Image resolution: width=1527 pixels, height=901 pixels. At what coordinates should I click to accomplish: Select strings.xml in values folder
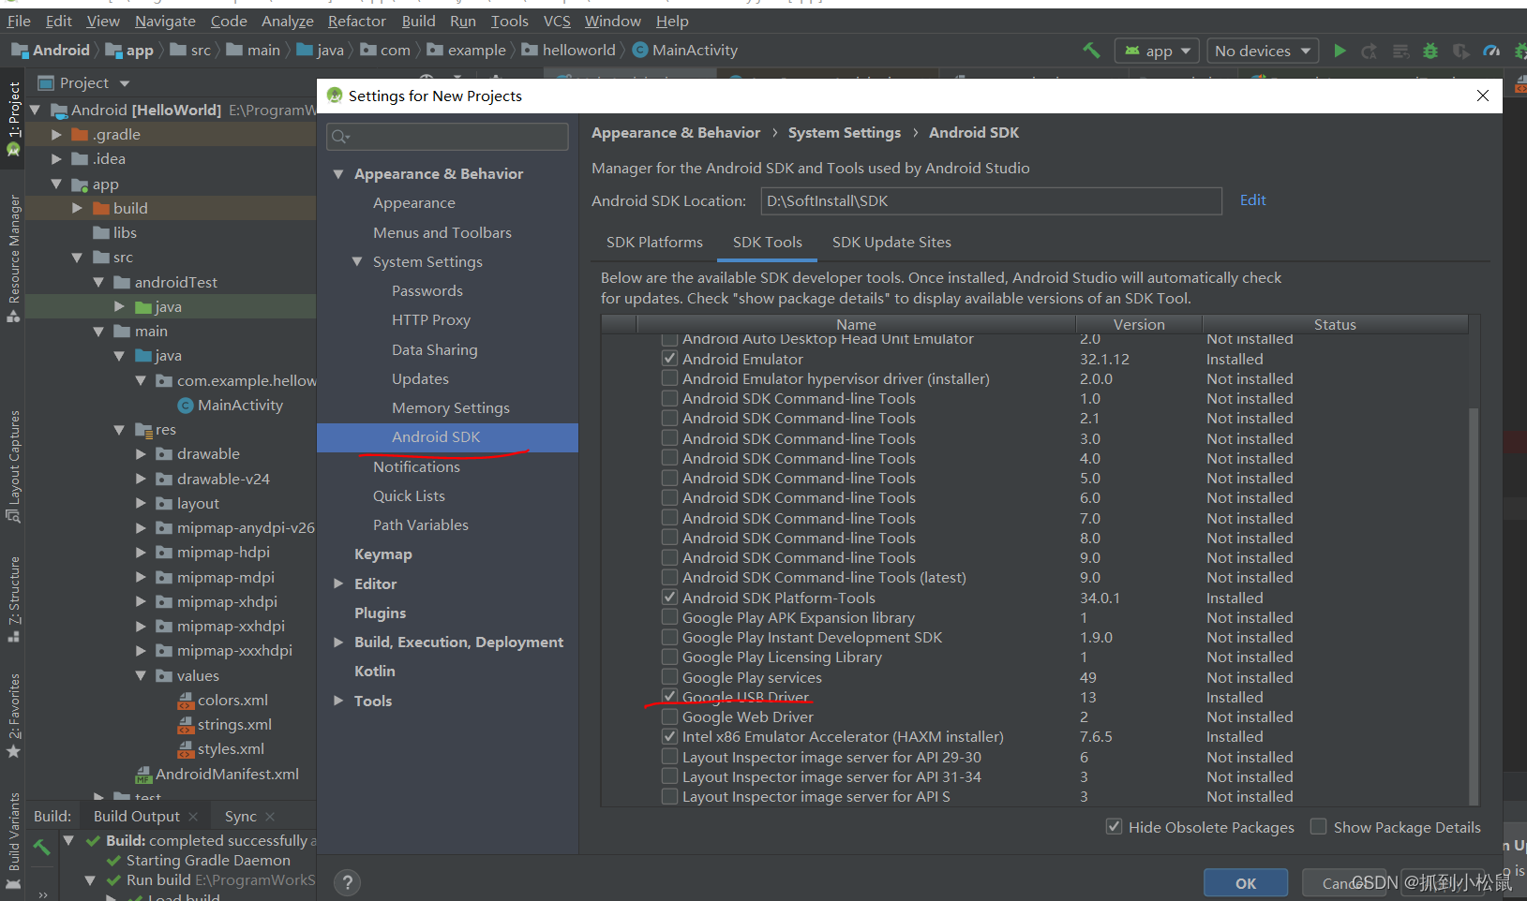point(224,724)
